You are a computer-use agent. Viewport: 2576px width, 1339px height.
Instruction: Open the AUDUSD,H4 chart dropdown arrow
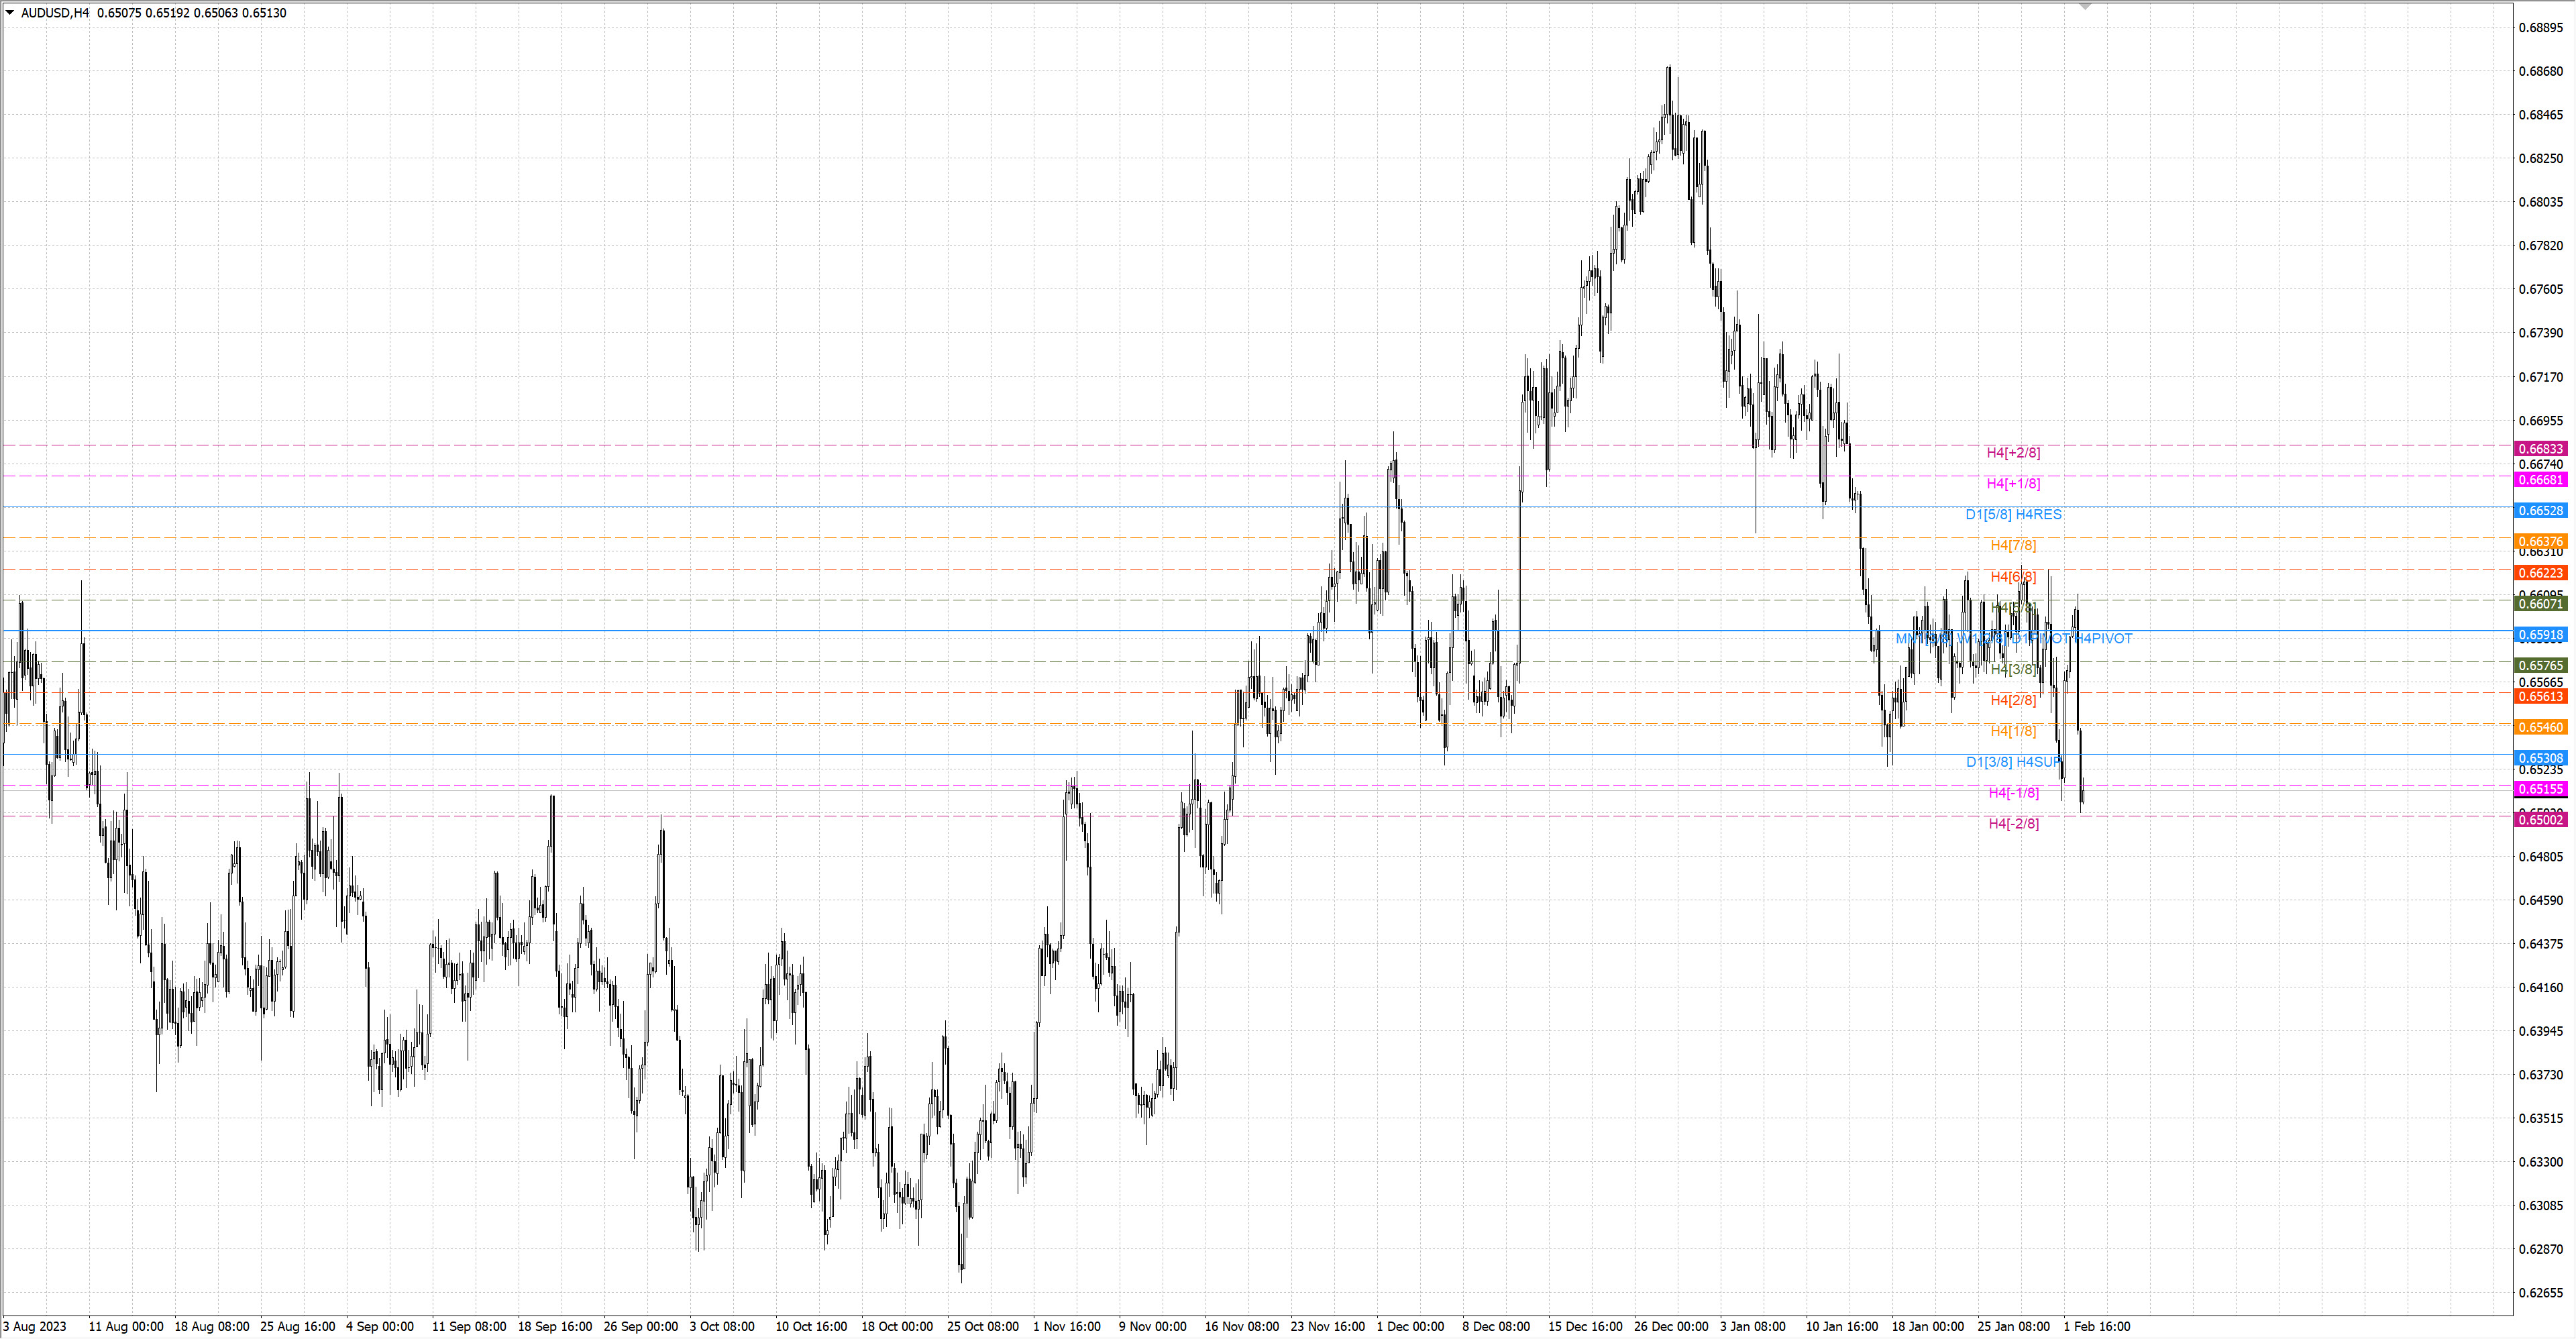[x=10, y=13]
